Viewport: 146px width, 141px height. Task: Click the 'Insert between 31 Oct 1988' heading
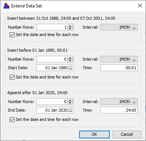(61, 18)
